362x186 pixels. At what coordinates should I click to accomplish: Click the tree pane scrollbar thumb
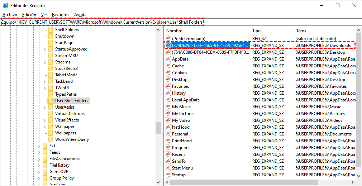click(x=158, y=128)
